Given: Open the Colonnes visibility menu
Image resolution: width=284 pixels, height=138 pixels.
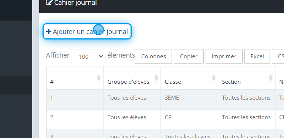Looking at the screenshot, I should pyautogui.click(x=153, y=56).
